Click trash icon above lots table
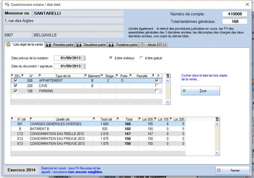The image size is (254, 178). [x=168, y=76]
